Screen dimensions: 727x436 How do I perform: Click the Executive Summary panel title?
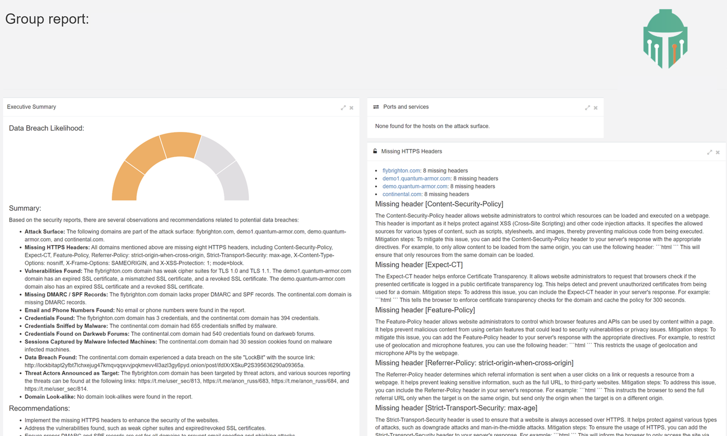pyautogui.click(x=31, y=107)
